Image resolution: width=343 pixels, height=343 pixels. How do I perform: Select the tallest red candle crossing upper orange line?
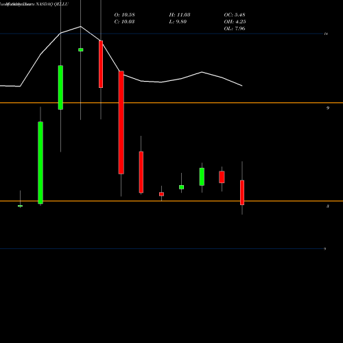pos(121,122)
